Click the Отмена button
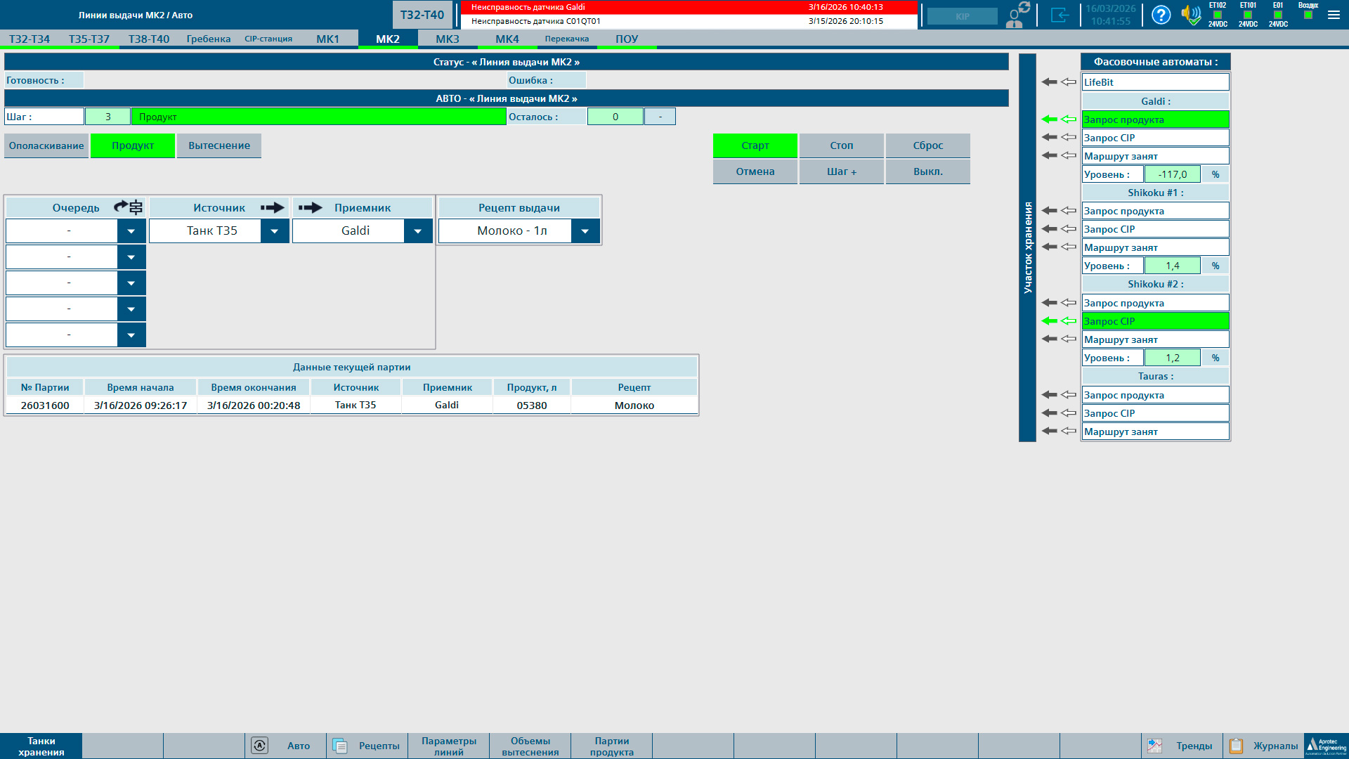Image resolution: width=1349 pixels, height=759 pixels. [755, 171]
